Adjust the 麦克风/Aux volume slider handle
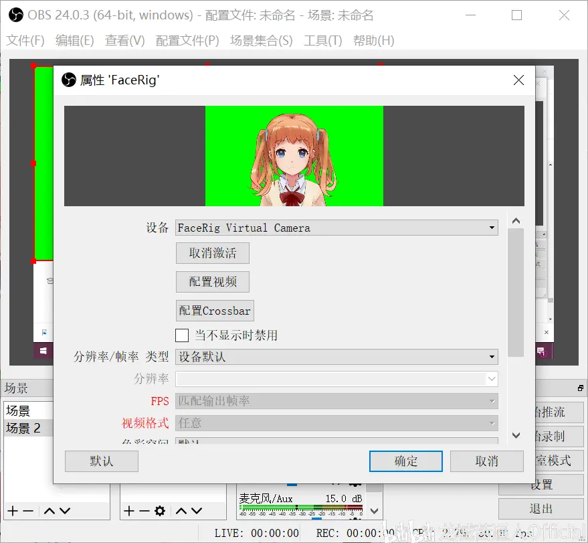 click(x=317, y=519)
